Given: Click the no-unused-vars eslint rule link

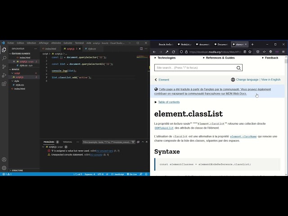Looking at the screenshot, I should (x=105, y=151).
